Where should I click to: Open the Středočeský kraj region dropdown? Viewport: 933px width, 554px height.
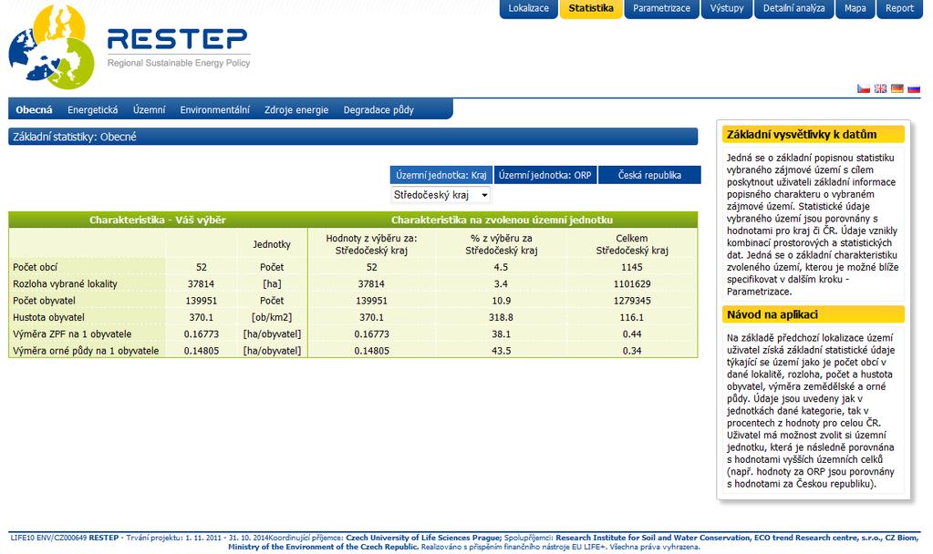(441, 195)
